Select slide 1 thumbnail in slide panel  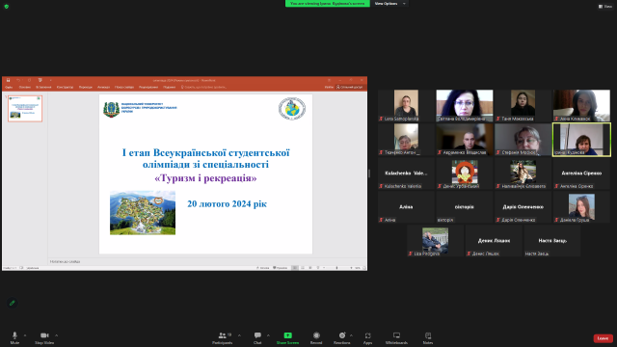coord(25,108)
